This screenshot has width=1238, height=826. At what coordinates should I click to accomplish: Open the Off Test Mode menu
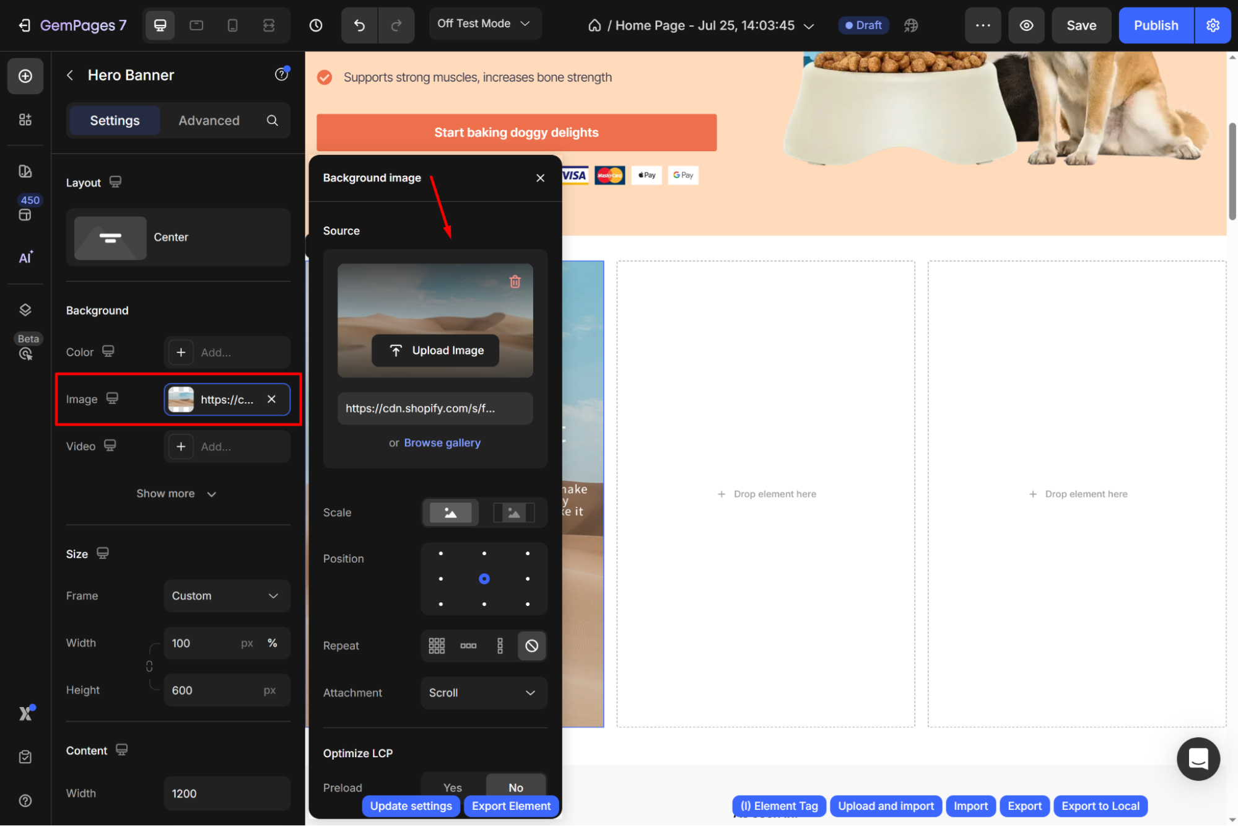[484, 24]
